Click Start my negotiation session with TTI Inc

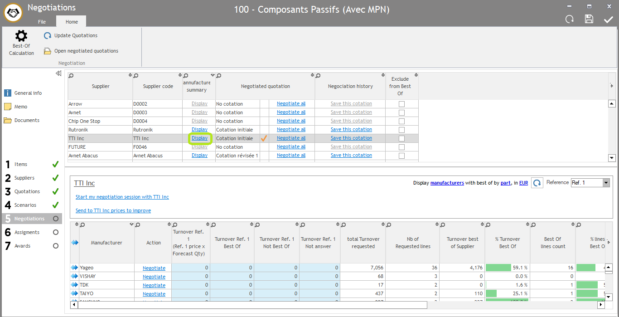point(122,197)
